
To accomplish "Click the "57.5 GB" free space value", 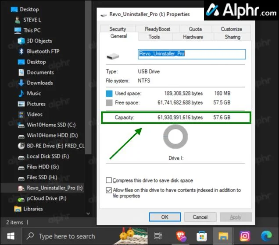I will [x=222, y=102].
